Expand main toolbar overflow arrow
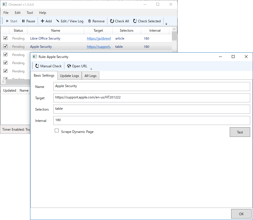The width and height of the screenshot is (253, 220). pyautogui.click(x=166, y=24)
